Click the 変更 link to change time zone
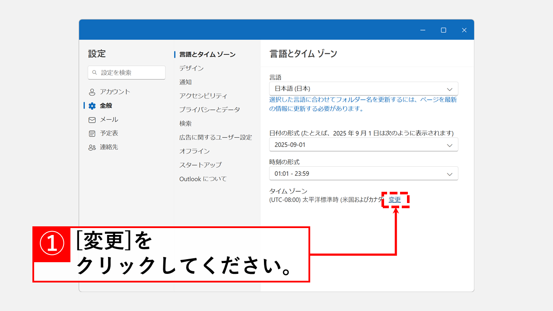Screen dimensions: 553x311 point(394,200)
